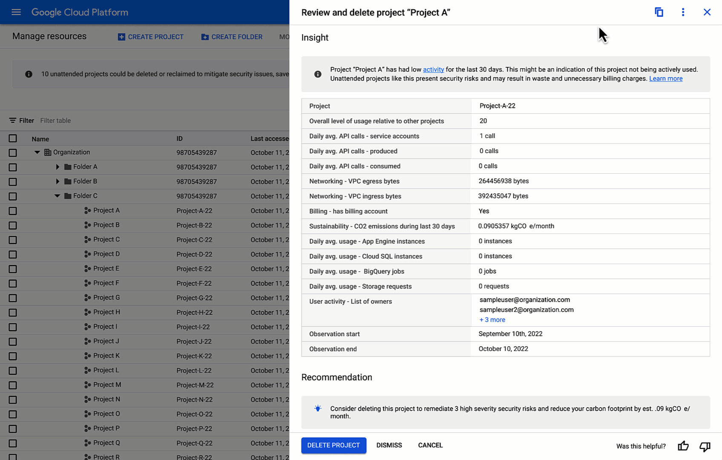Expand Folder A in the resource tree

pyautogui.click(x=58, y=167)
